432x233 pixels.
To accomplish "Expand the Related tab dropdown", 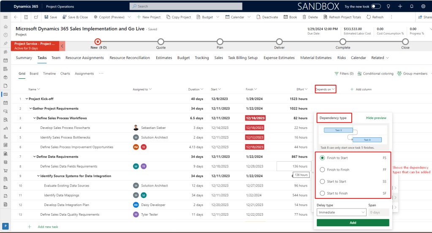I will pos(380,58).
